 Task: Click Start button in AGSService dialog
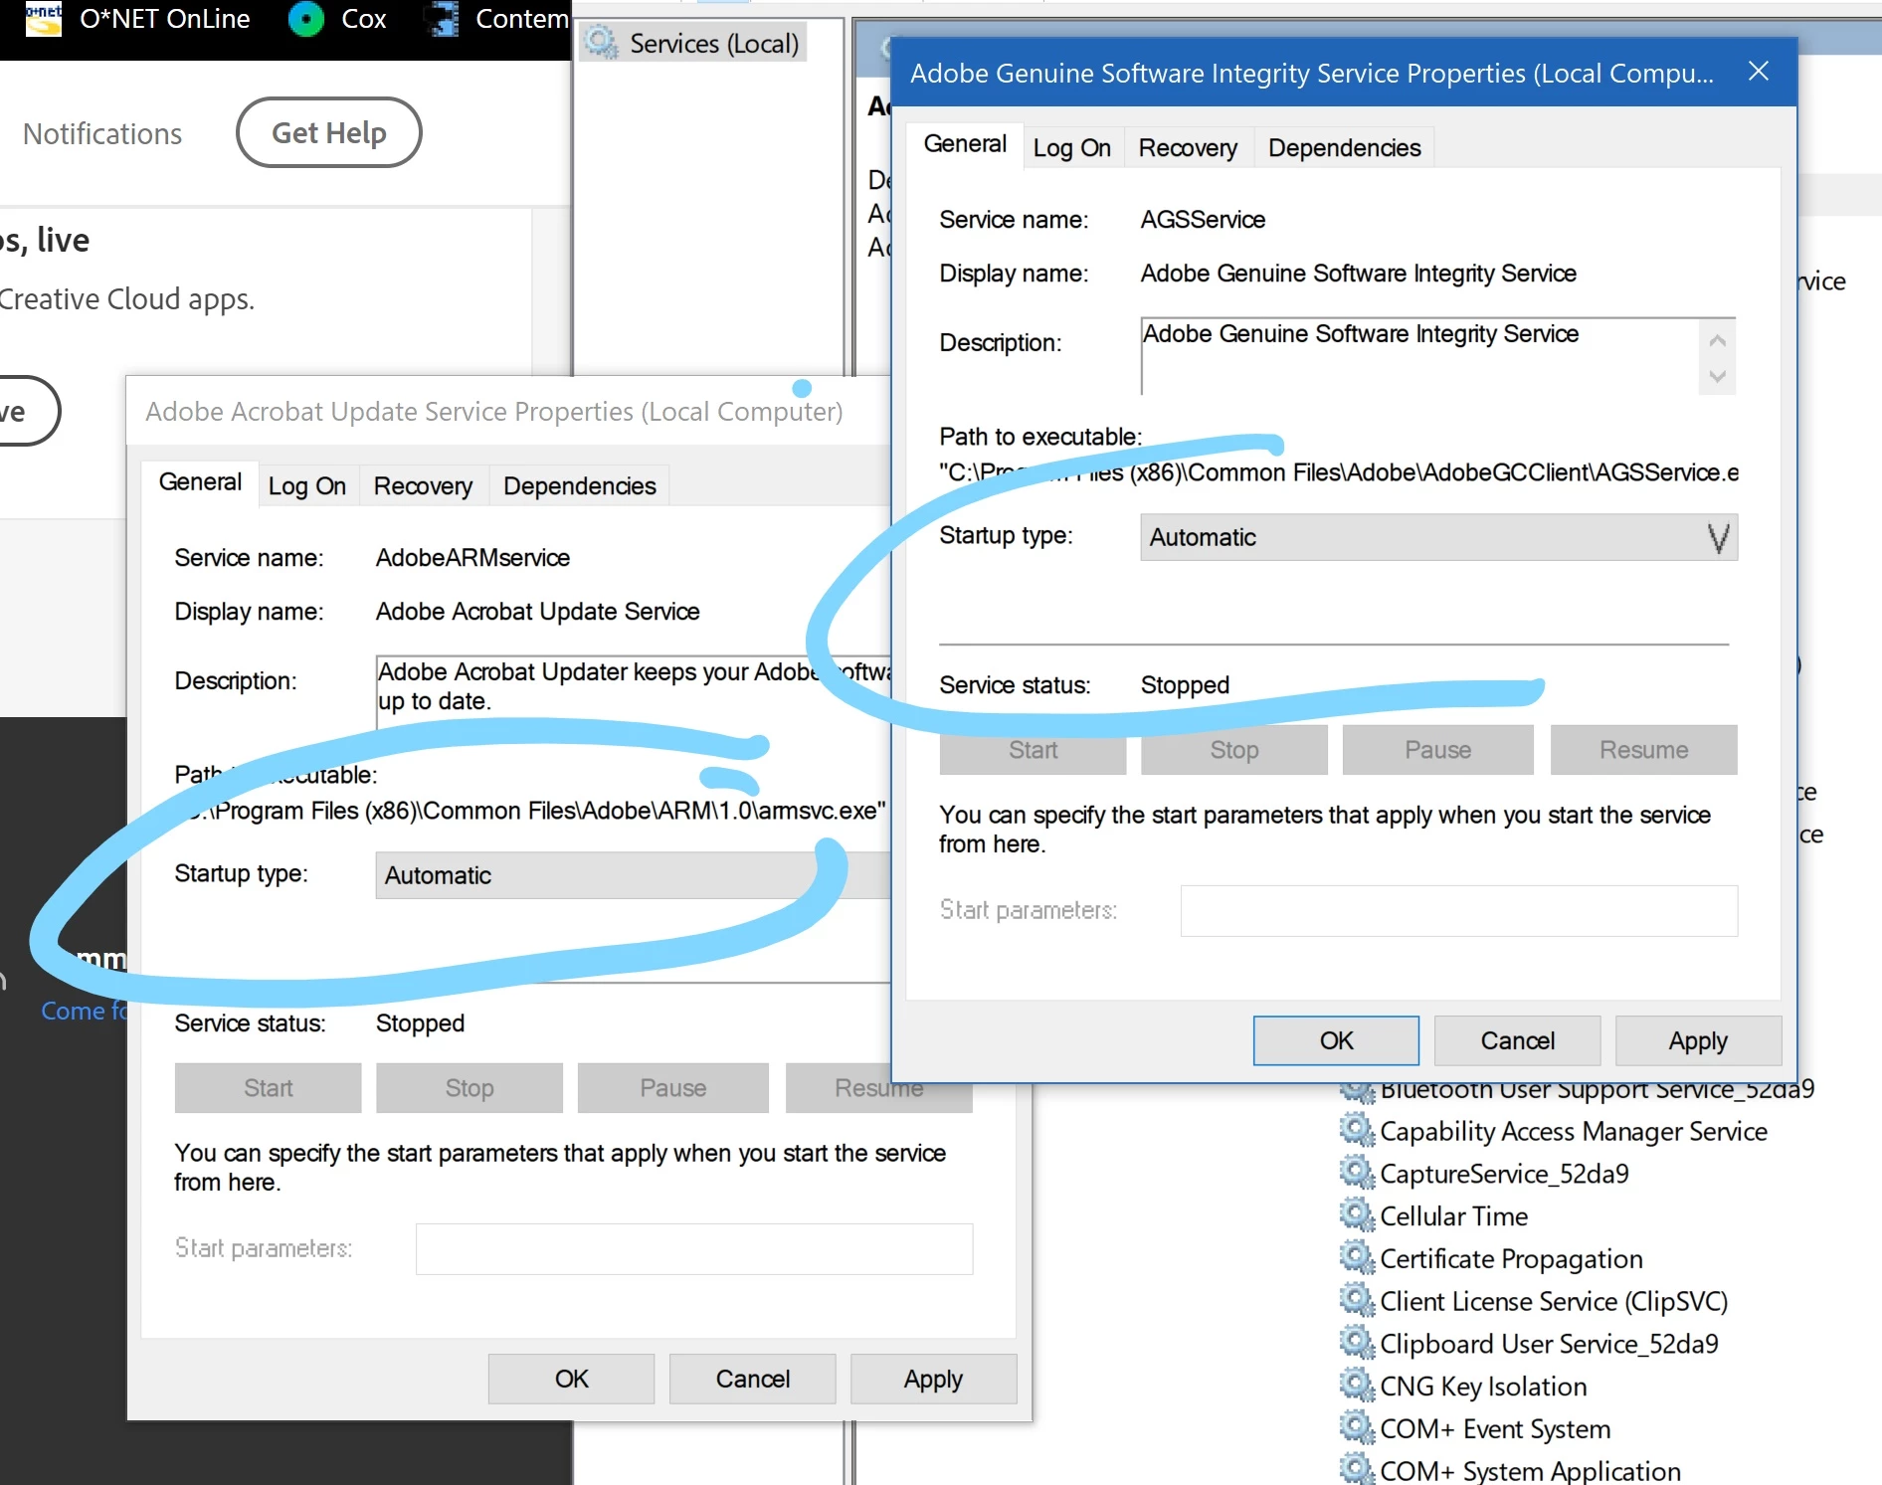click(1033, 750)
